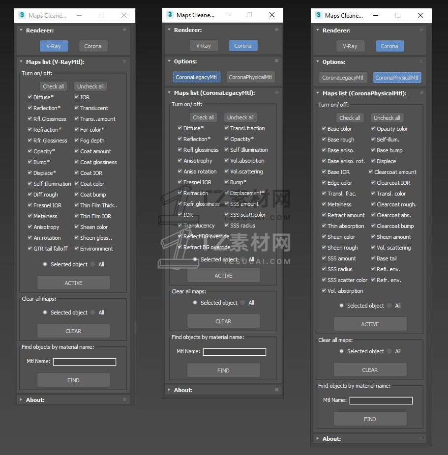Select V-Ray renderer in middle window
Image resolution: width=448 pixels, height=455 pixels.
[204, 46]
